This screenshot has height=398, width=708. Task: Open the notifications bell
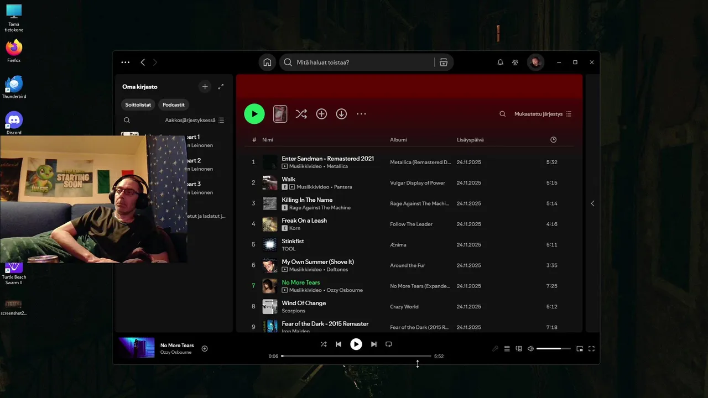point(500,62)
